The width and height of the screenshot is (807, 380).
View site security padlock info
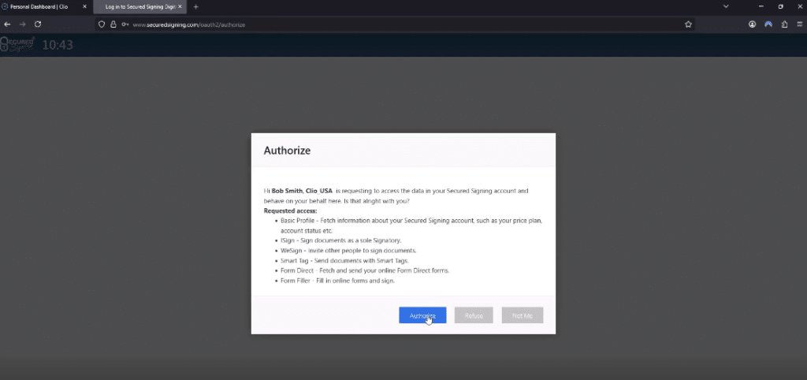113,24
